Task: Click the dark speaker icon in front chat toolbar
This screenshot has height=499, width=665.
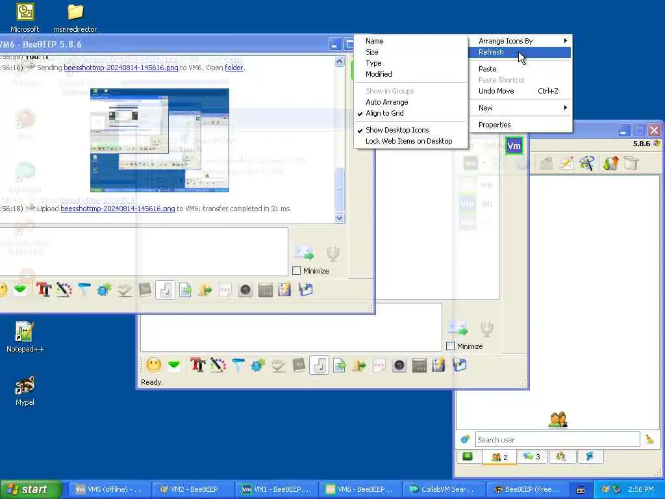Action: (x=399, y=365)
